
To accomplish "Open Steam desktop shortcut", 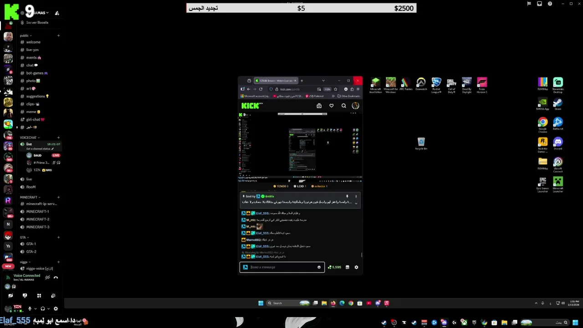I will pos(558,105).
